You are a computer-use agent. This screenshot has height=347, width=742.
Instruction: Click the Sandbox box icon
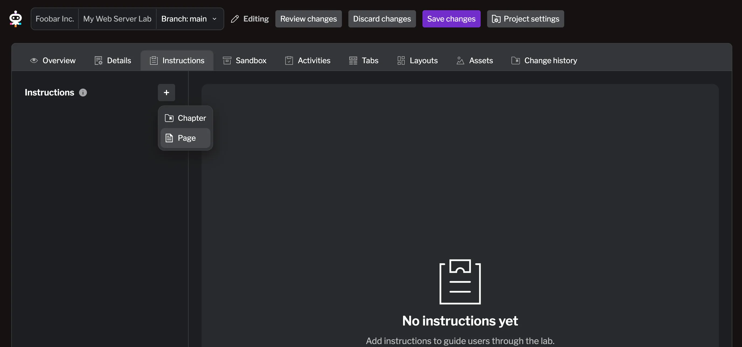[x=227, y=60]
